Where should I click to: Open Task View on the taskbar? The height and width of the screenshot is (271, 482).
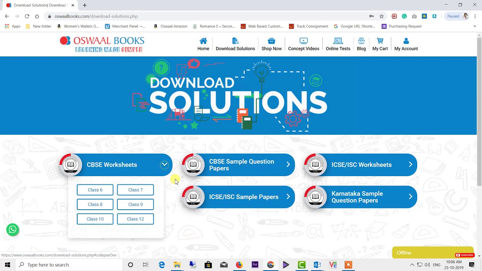pos(146,265)
